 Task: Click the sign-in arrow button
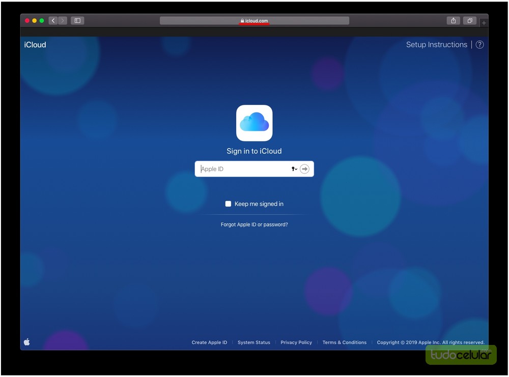click(x=304, y=169)
